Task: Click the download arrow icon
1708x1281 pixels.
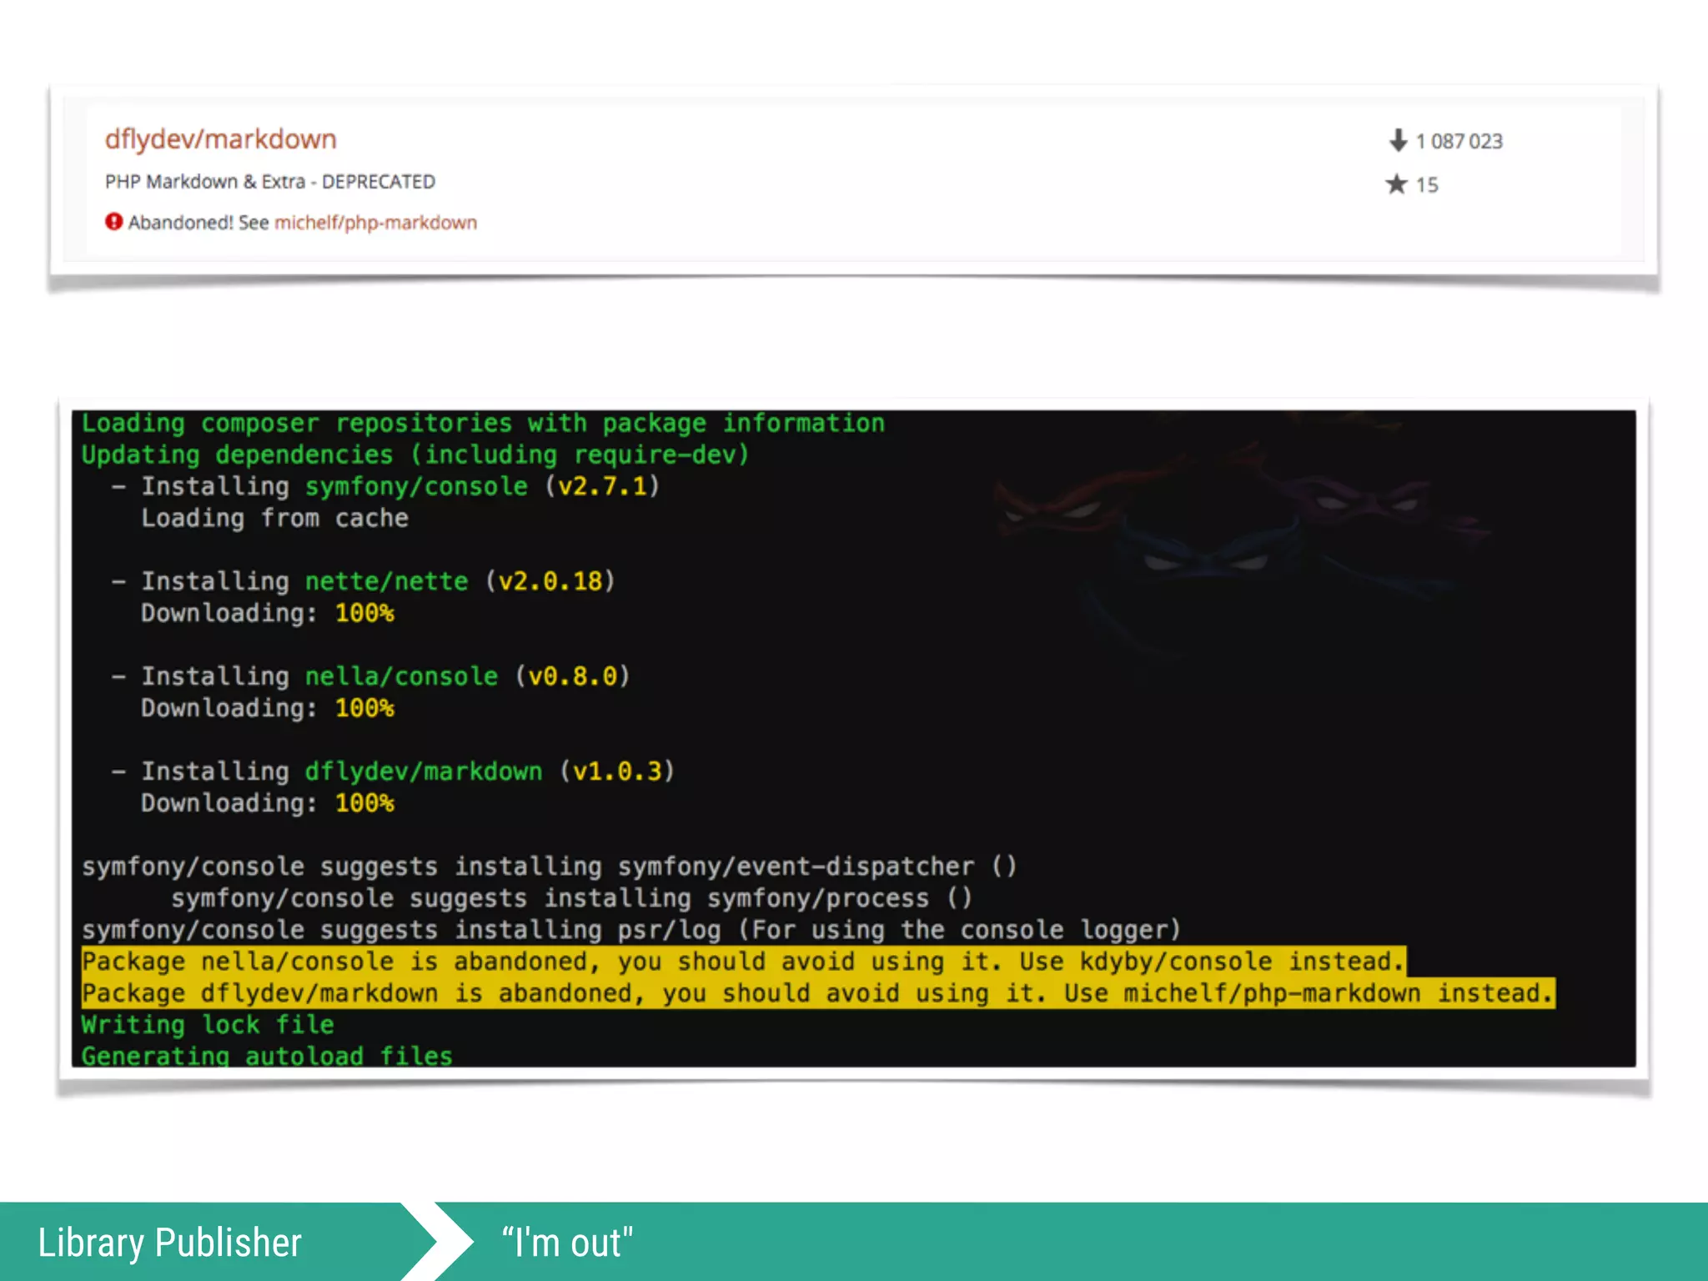Action: click(x=1398, y=140)
